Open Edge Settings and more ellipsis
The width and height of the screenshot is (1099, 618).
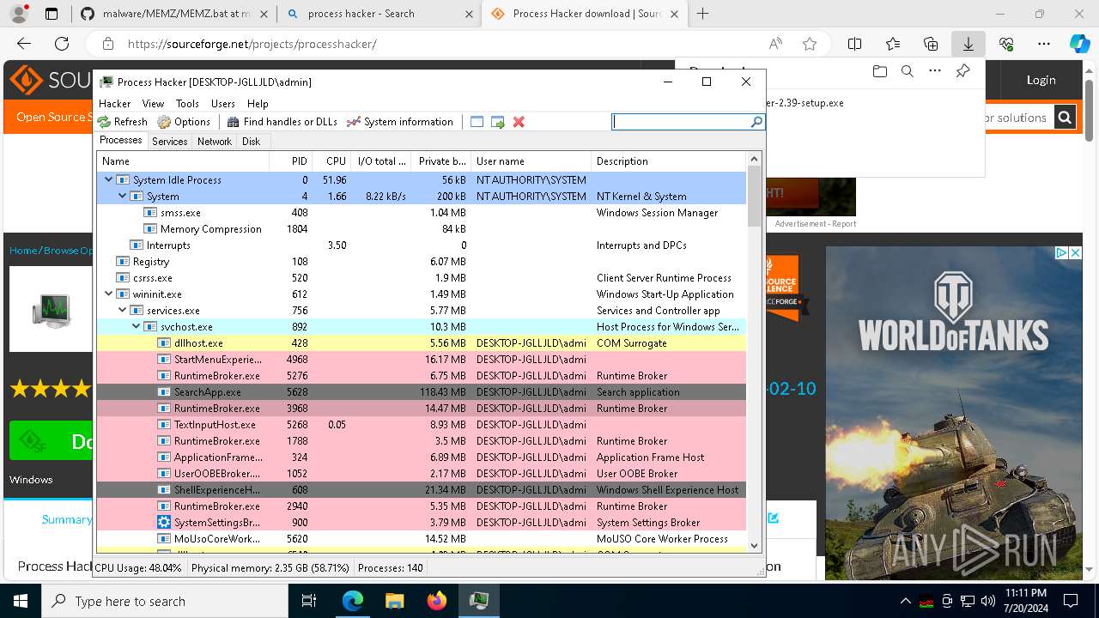pyautogui.click(x=1044, y=44)
